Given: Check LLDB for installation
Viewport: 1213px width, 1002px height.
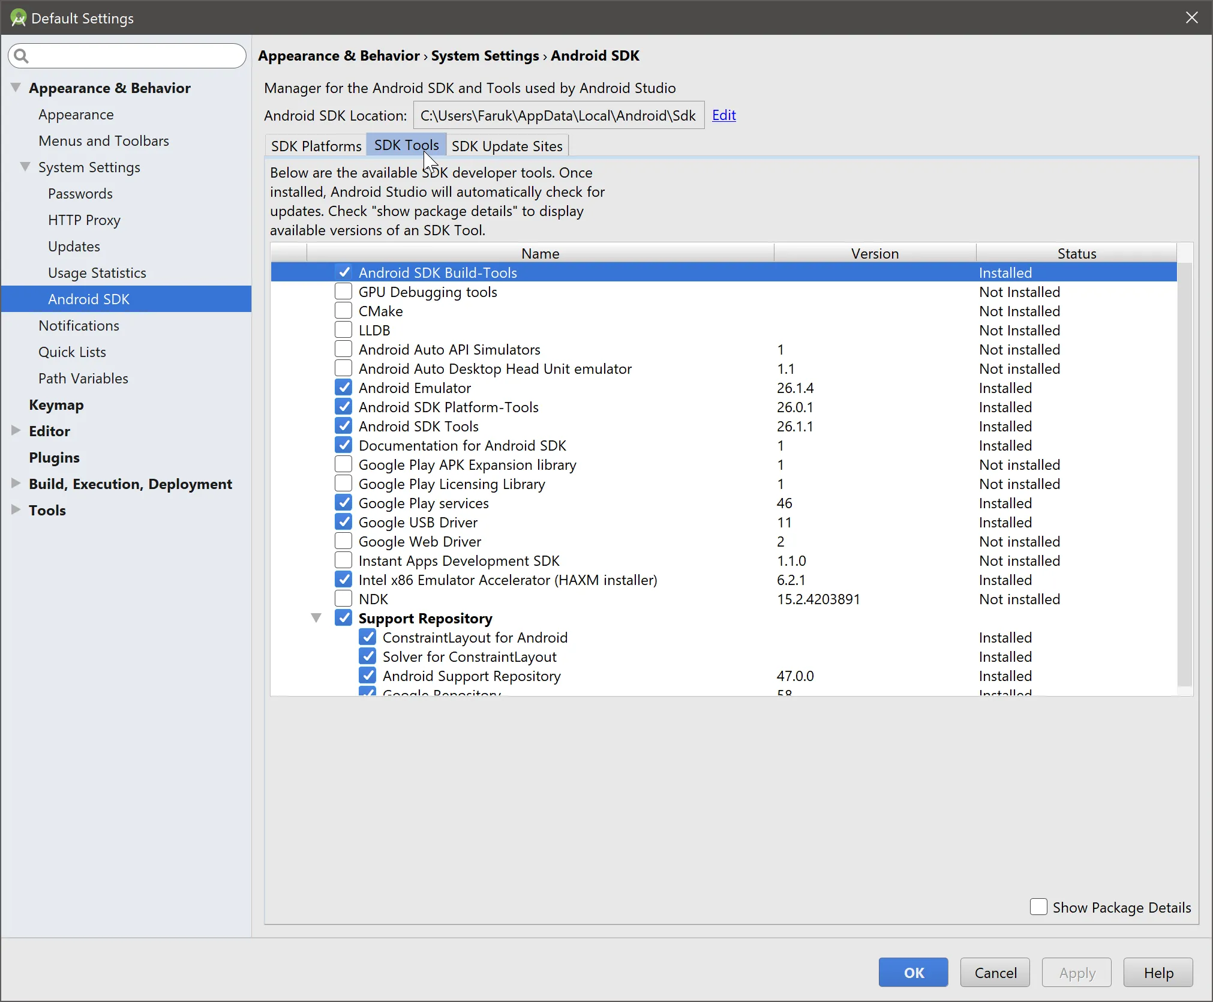Looking at the screenshot, I should [342, 329].
